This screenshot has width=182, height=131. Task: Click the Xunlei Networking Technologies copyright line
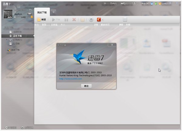click(86, 75)
